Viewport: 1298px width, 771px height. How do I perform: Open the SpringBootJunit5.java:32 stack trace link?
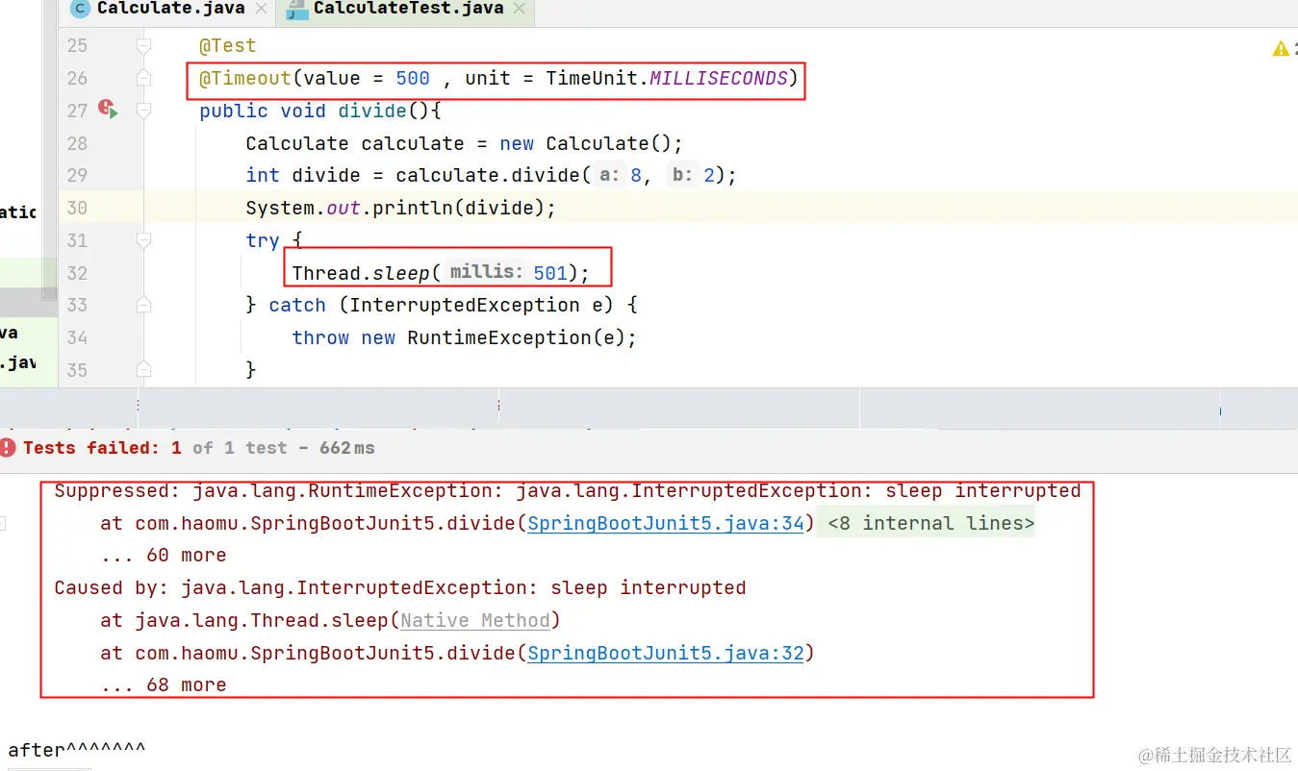coord(666,653)
